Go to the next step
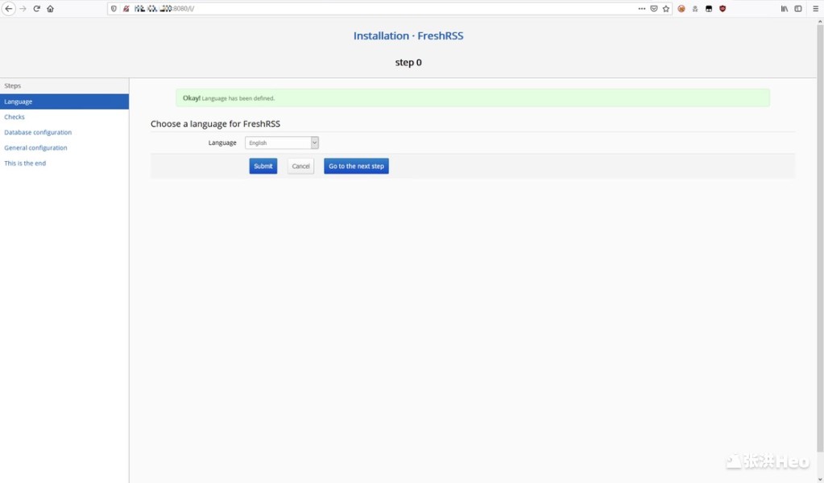 point(356,166)
